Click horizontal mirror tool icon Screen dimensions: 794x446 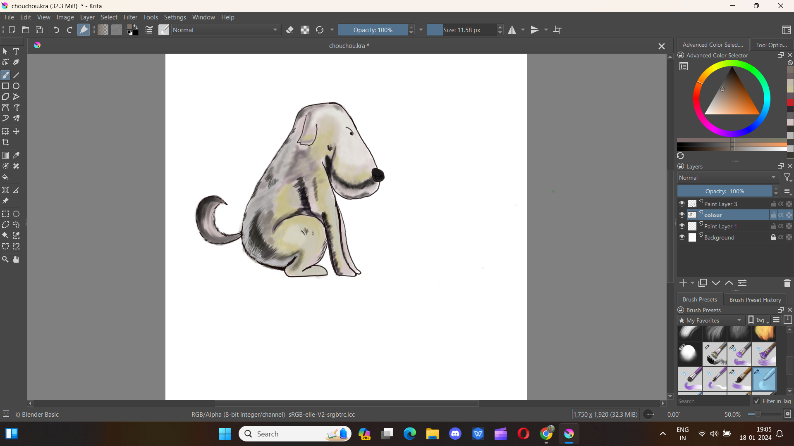click(512, 30)
